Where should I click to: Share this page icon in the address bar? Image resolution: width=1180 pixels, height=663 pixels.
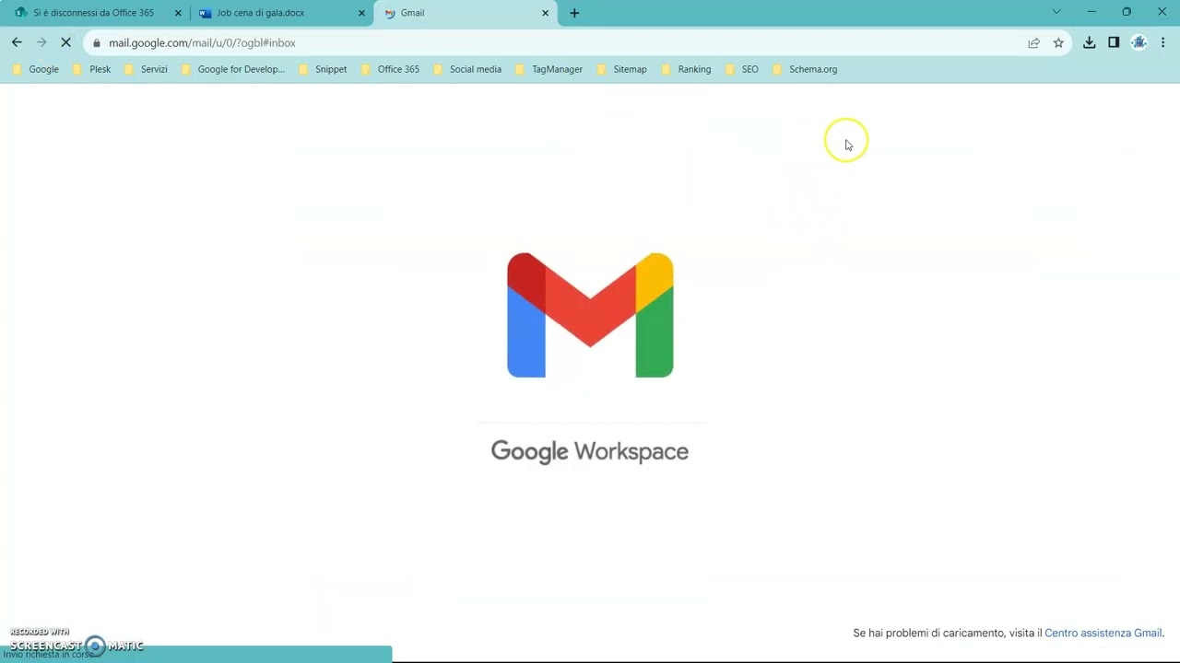coord(1033,42)
